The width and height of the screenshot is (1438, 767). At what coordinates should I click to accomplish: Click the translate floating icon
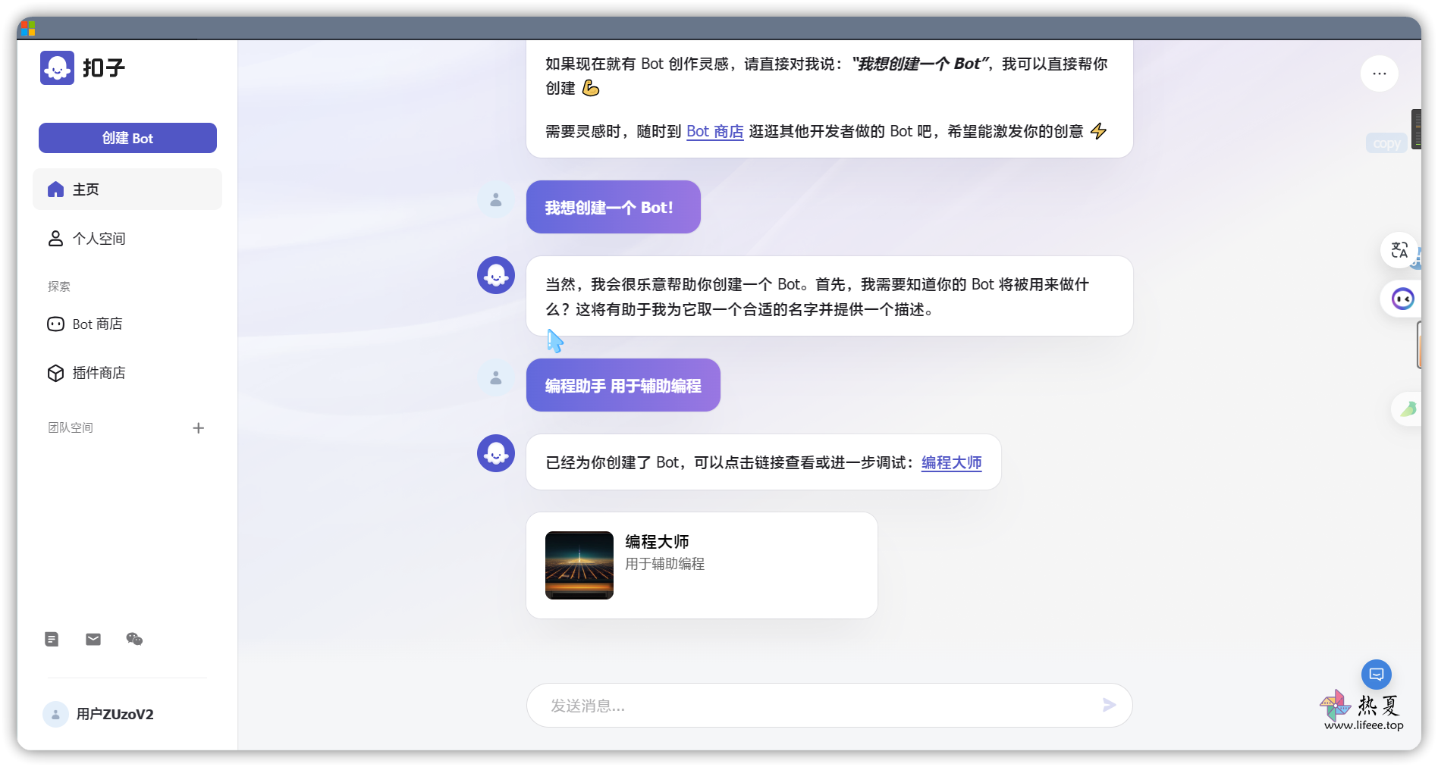click(x=1399, y=250)
